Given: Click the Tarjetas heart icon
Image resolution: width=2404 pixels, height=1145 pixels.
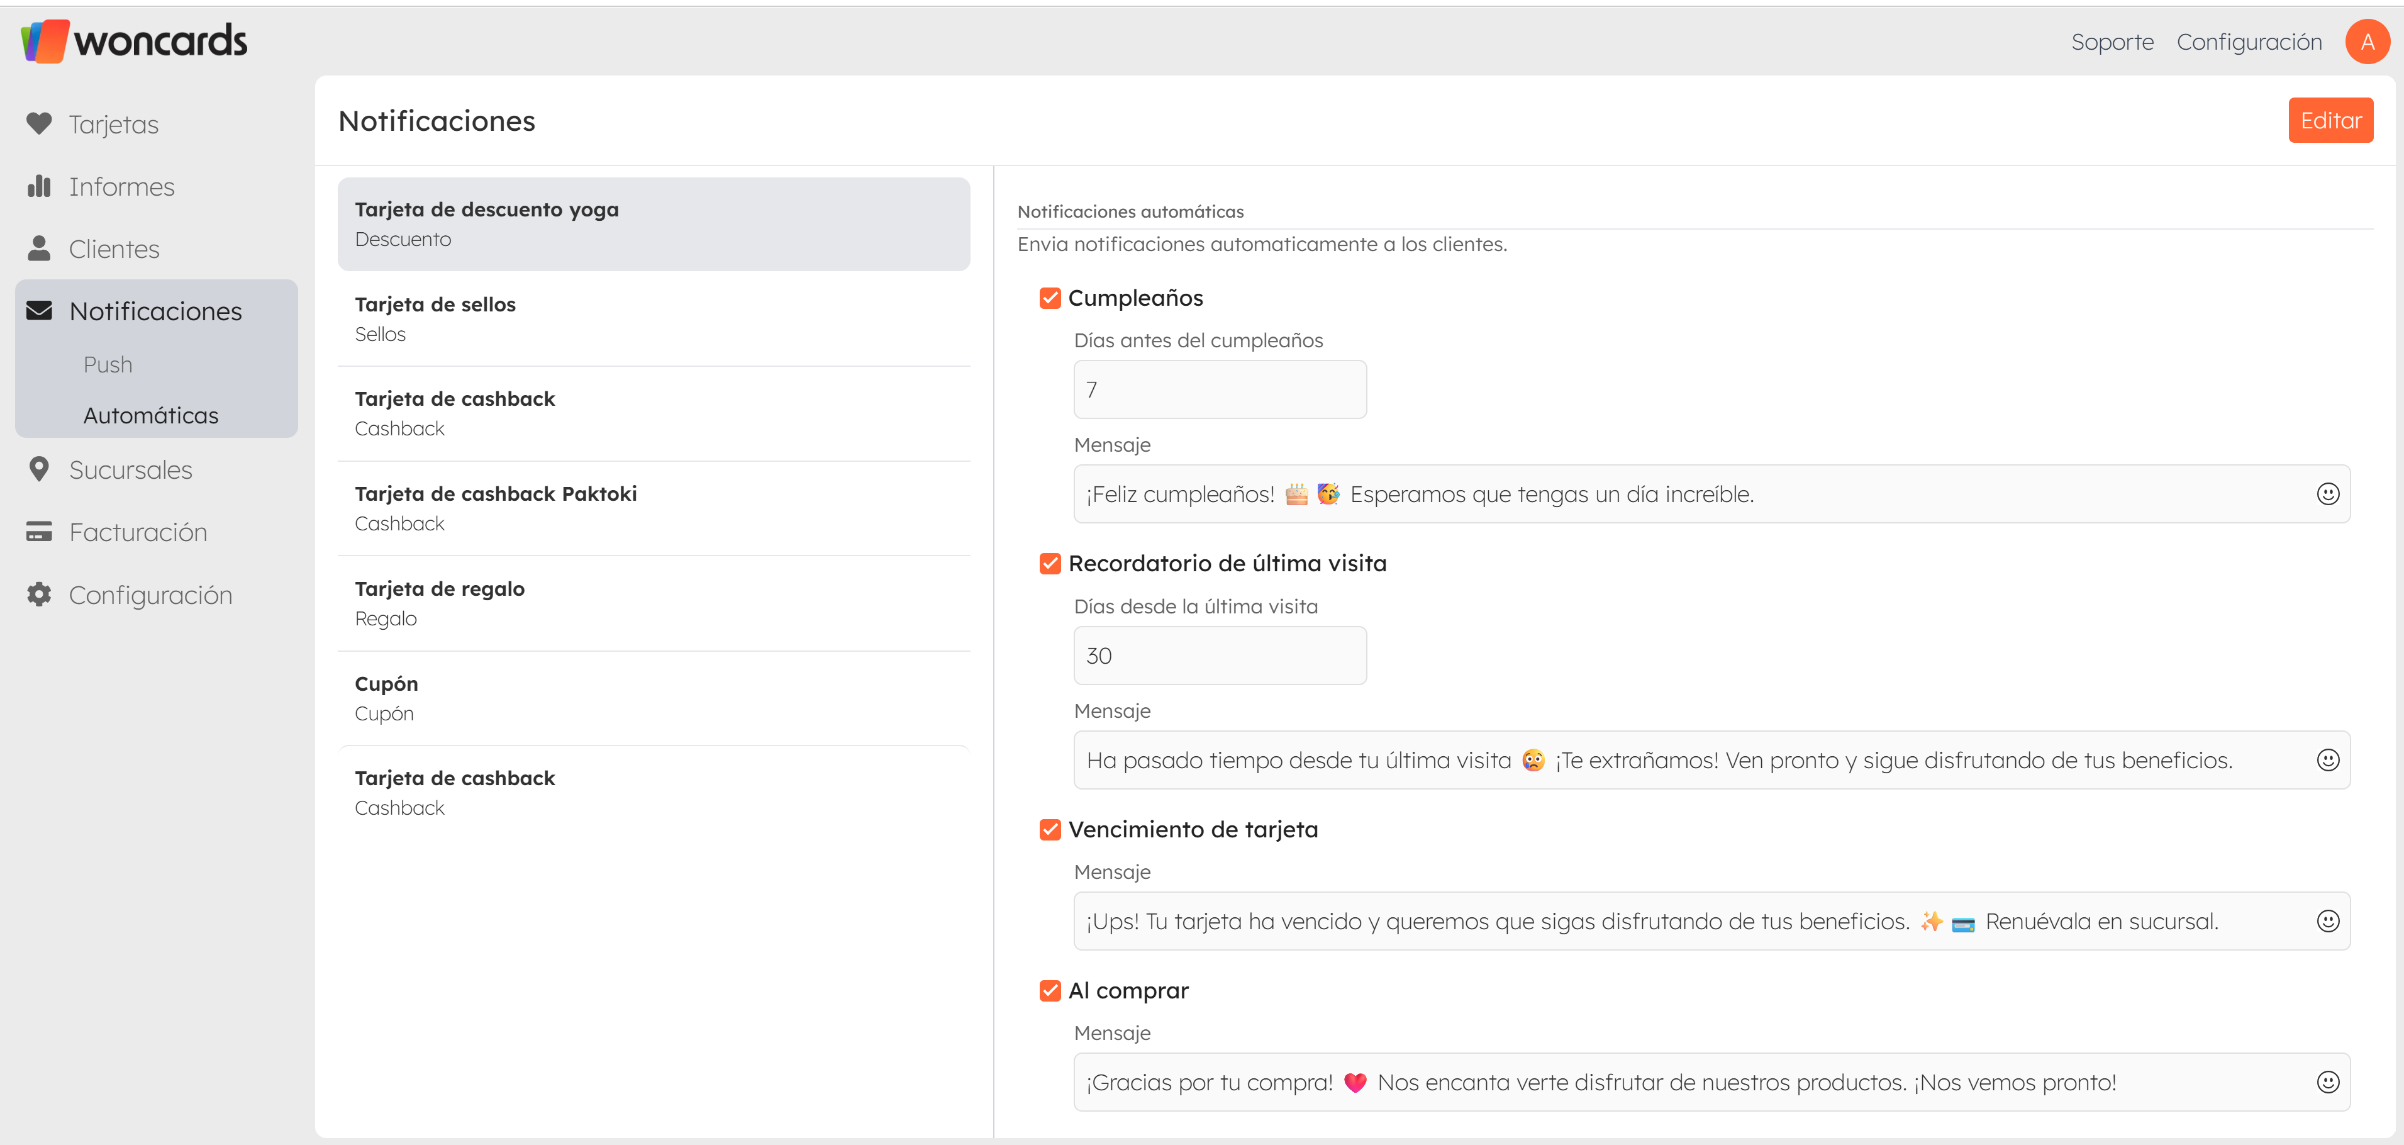Looking at the screenshot, I should pyautogui.click(x=39, y=124).
